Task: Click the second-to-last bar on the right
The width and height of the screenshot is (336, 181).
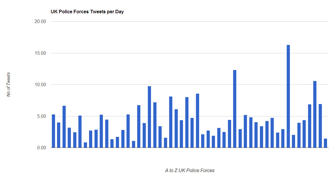Action: click(x=320, y=126)
